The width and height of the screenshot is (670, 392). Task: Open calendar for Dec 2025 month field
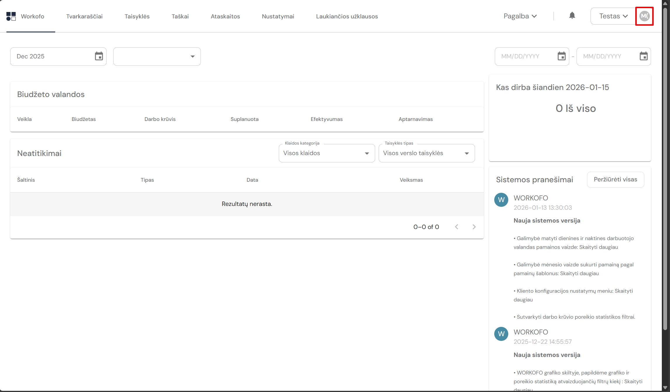pos(99,56)
